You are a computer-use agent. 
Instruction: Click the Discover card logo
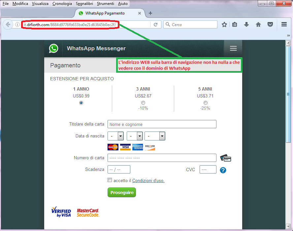point(150,147)
